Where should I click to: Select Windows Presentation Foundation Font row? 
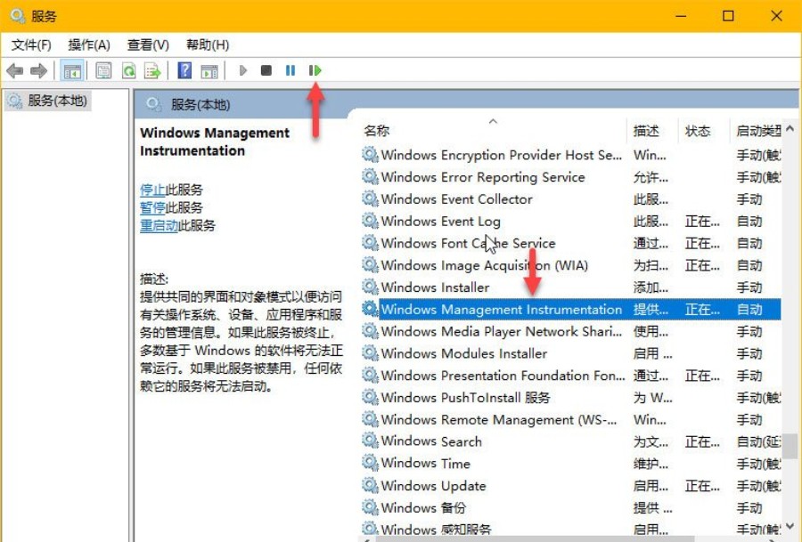(x=571, y=376)
